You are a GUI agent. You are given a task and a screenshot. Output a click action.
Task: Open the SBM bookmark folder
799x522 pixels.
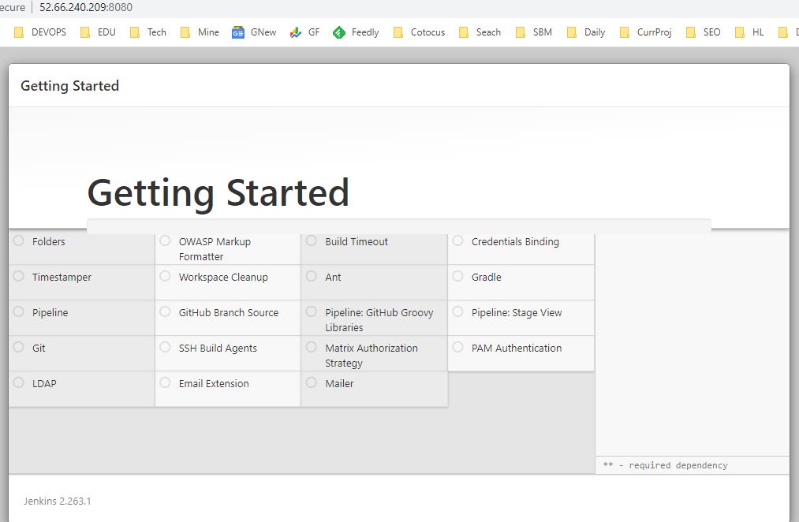click(534, 32)
